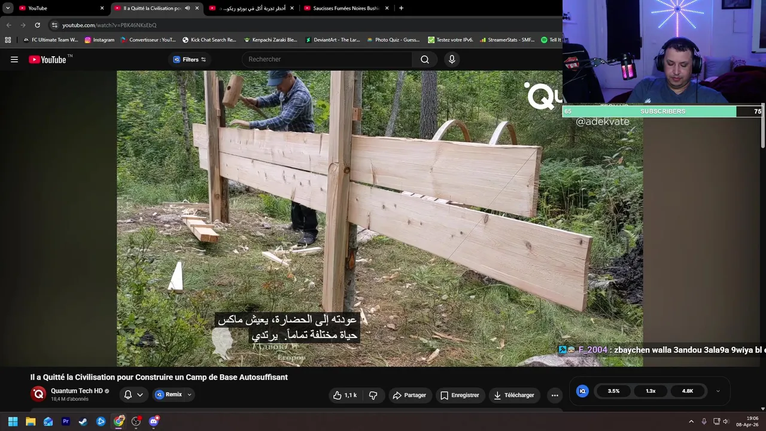The width and height of the screenshot is (766, 431).
Task: Save video using Enregistrer button
Action: tap(460, 395)
